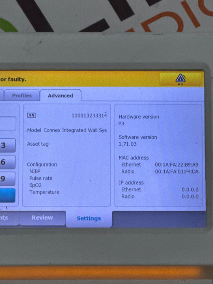Tap the input box above keypad
This screenshot has width=213, height=284.
pos(8,123)
